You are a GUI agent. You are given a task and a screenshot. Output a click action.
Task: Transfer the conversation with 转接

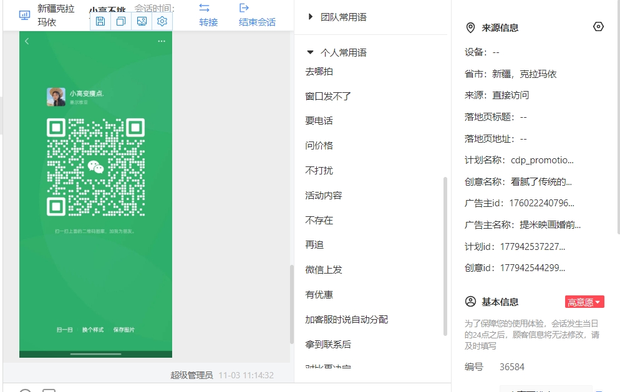click(x=208, y=16)
